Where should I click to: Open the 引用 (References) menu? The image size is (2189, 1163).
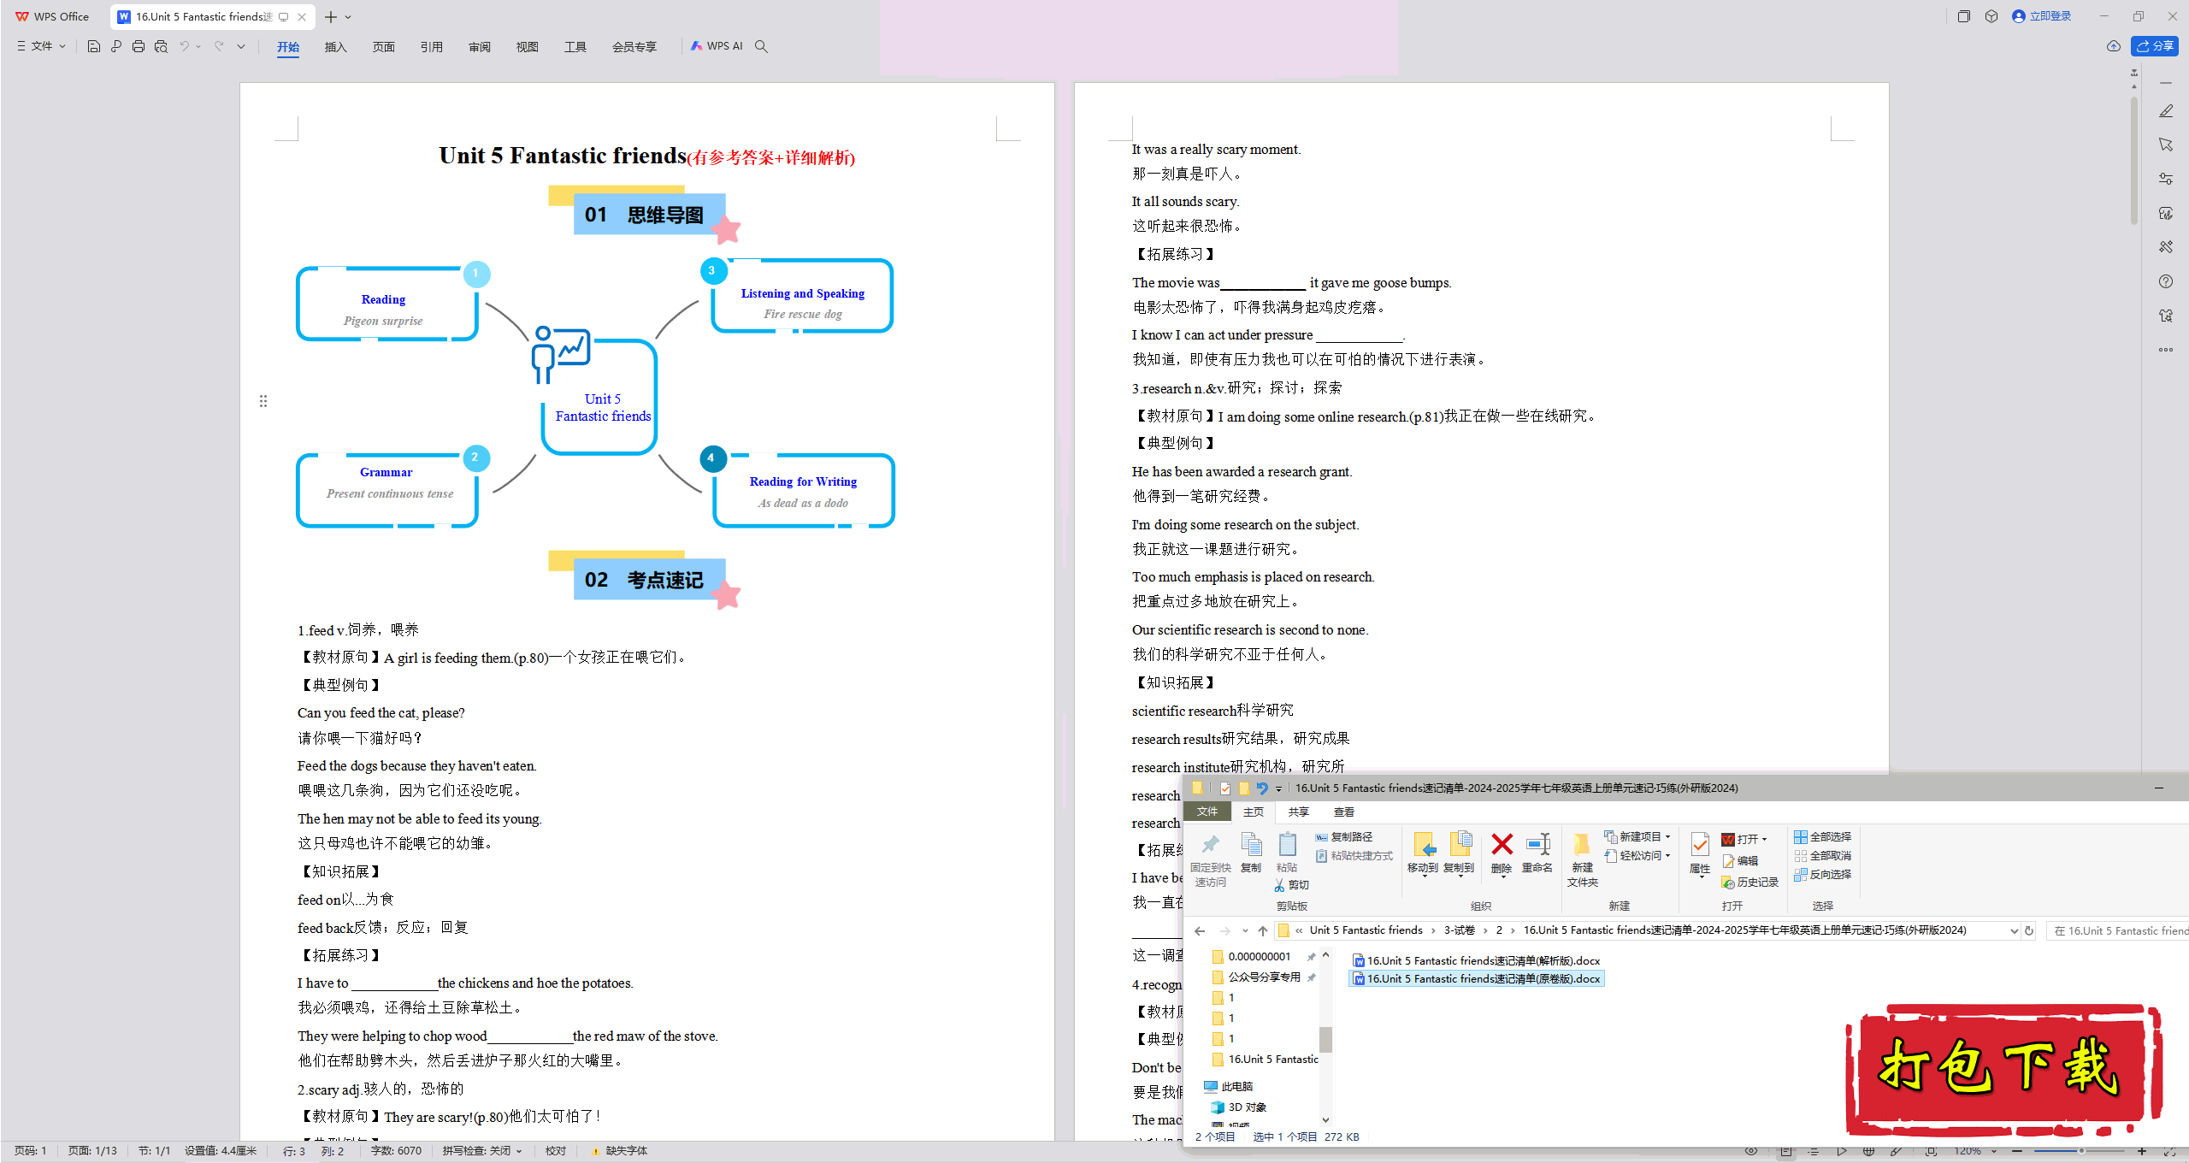pyautogui.click(x=430, y=46)
